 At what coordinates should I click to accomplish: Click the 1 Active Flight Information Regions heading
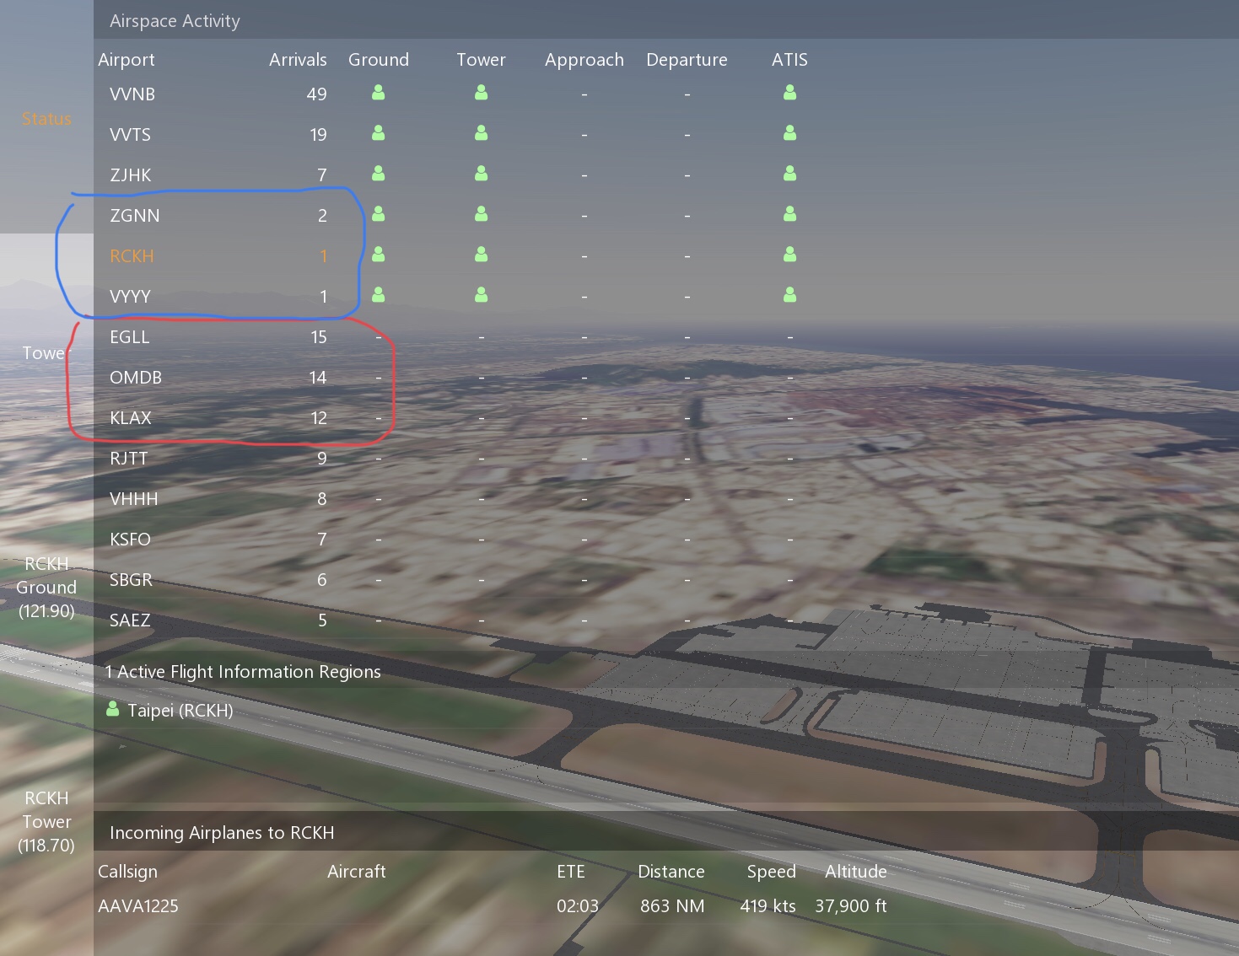click(243, 672)
